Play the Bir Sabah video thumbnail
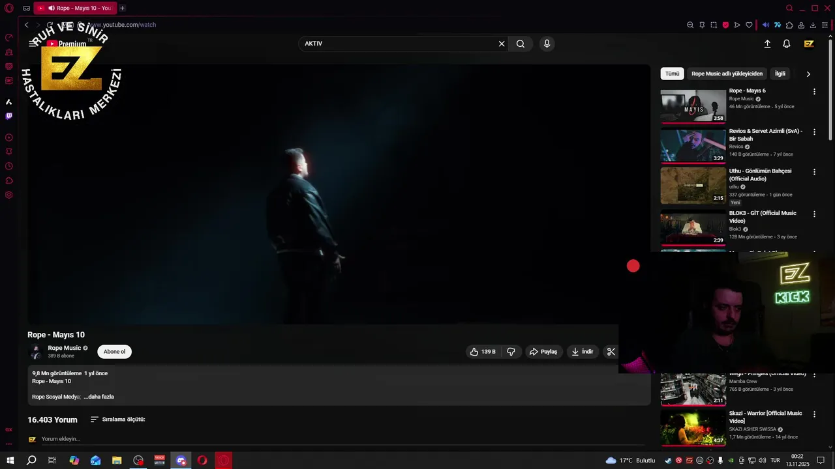835x469 pixels. (x=693, y=146)
